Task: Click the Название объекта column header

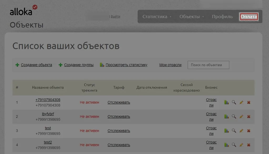Action: (x=48, y=88)
